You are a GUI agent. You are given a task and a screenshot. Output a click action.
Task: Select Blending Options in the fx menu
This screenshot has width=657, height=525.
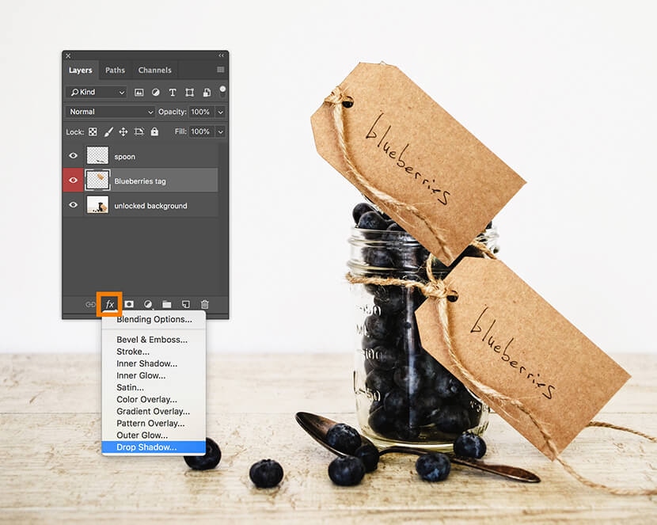154,320
